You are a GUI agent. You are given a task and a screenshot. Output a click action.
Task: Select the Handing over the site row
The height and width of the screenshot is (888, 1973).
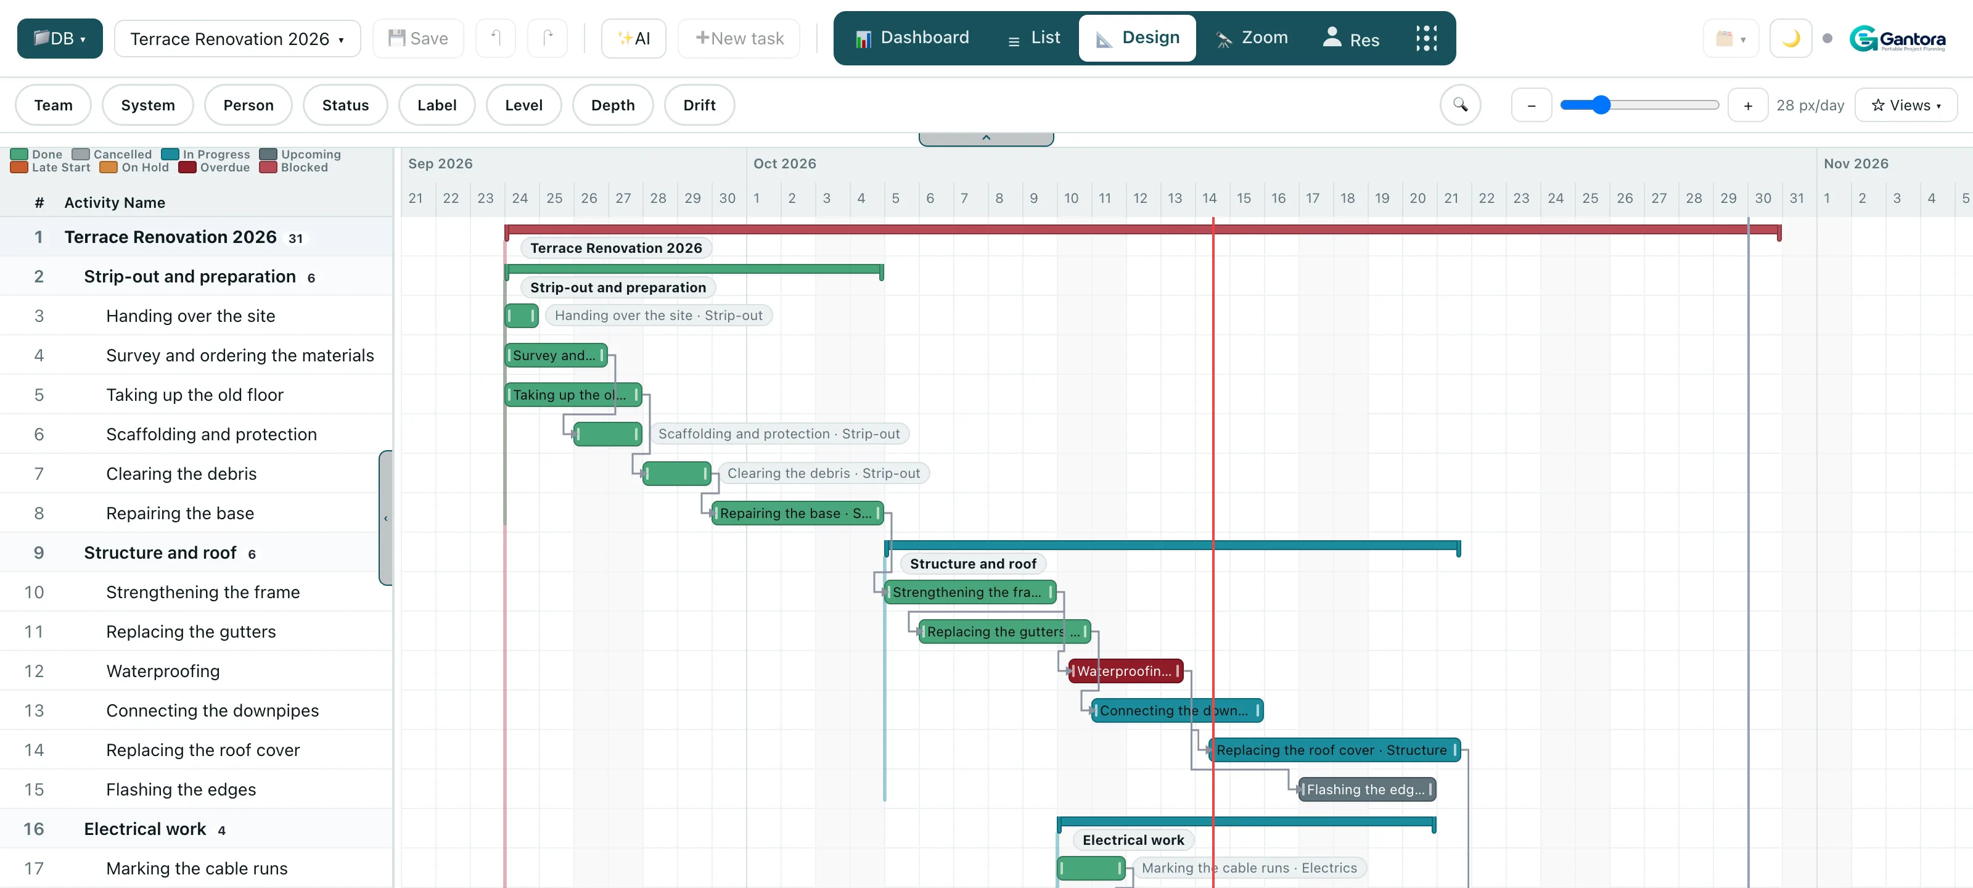(x=196, y=316)
